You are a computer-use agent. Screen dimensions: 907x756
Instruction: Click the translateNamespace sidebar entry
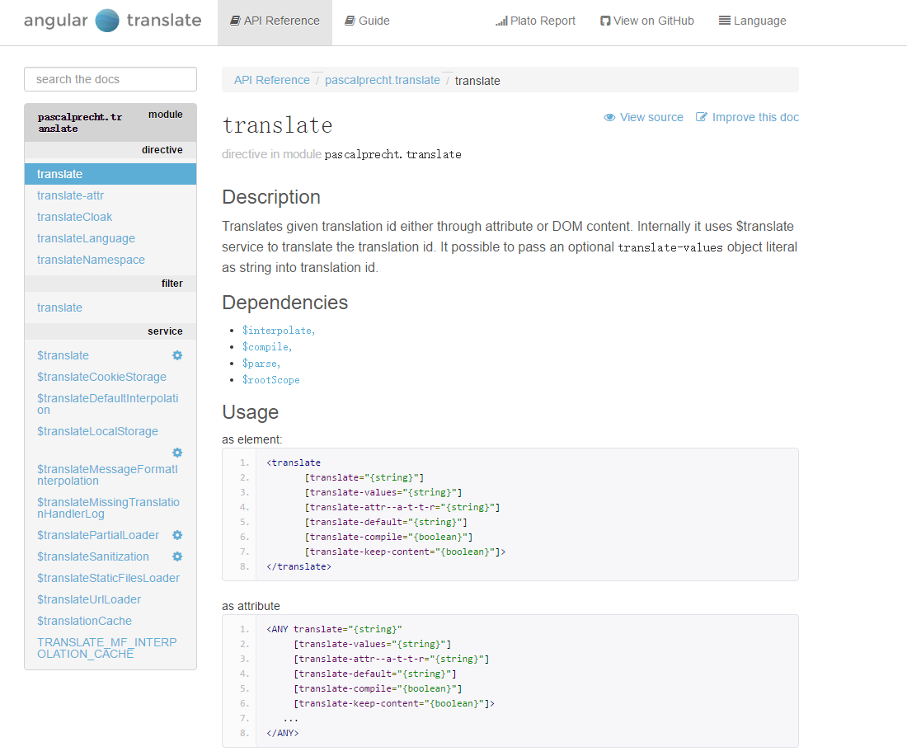(91, 259)
